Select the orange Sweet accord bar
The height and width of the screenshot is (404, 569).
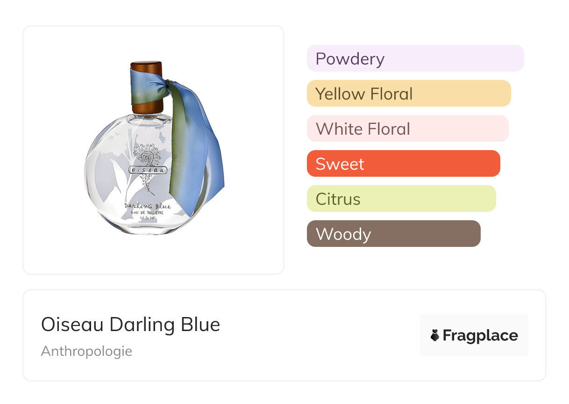click(403, 164)
